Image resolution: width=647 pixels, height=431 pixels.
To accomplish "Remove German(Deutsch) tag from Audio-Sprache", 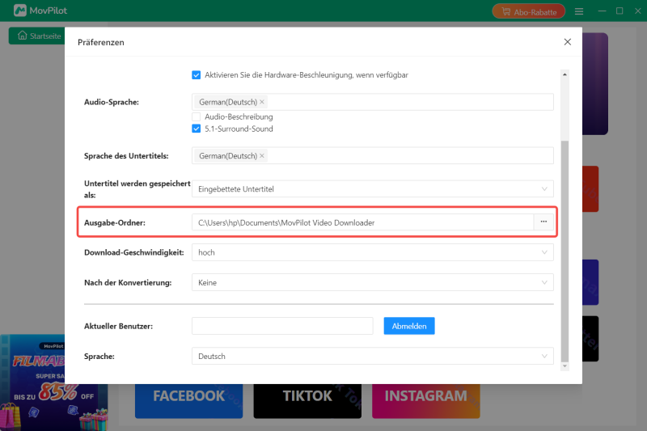I will (x=261, y=102).
